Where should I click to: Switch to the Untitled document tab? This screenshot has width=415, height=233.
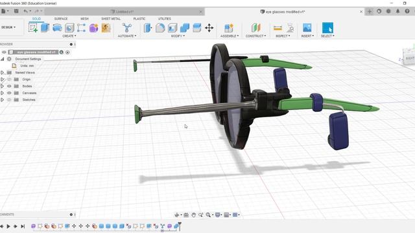(x=124, y=12)
